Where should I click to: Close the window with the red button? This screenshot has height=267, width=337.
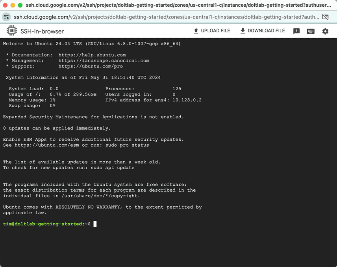click(5, 5)
